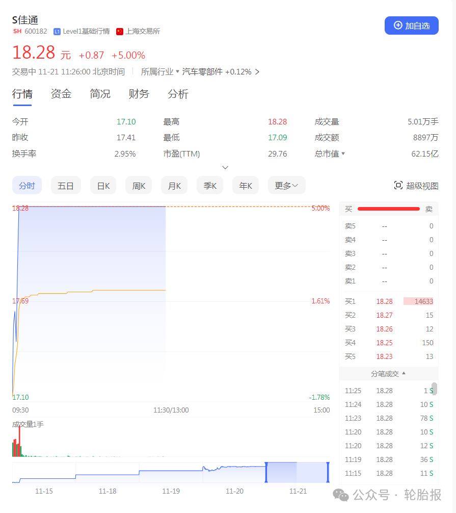Expand extra quote details via down chevron
Viewport: 456px width, 513px height.
pyautogui.click(x=225, y=167)
